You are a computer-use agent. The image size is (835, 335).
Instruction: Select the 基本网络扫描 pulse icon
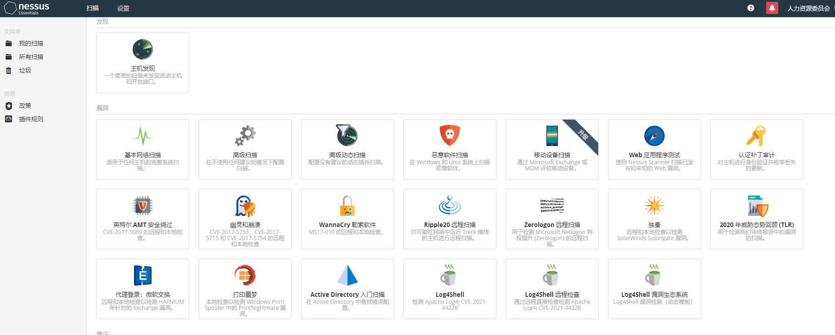coord(143,136)
